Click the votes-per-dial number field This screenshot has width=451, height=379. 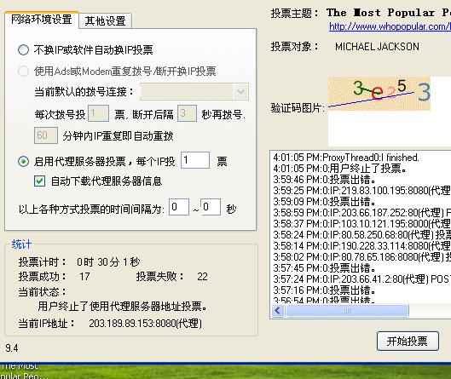click(x=98, y=113)
